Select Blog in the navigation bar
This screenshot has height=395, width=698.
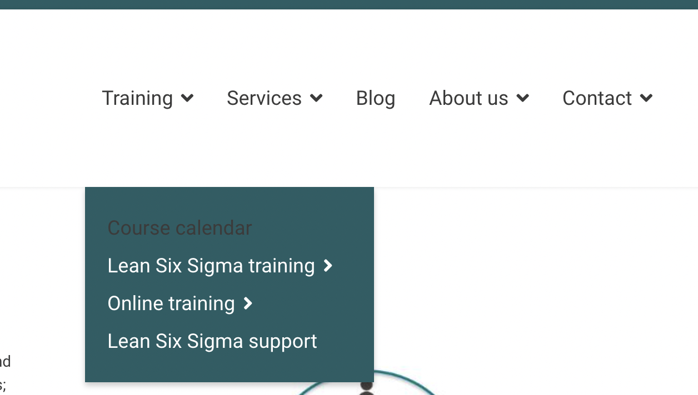[375, 98]
